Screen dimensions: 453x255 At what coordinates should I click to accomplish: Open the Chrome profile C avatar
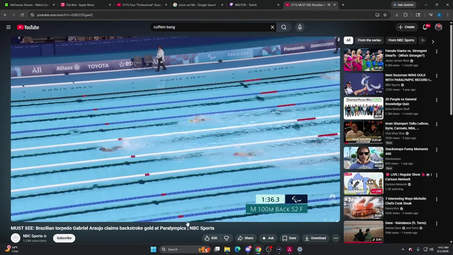click(x=439, y=15)
